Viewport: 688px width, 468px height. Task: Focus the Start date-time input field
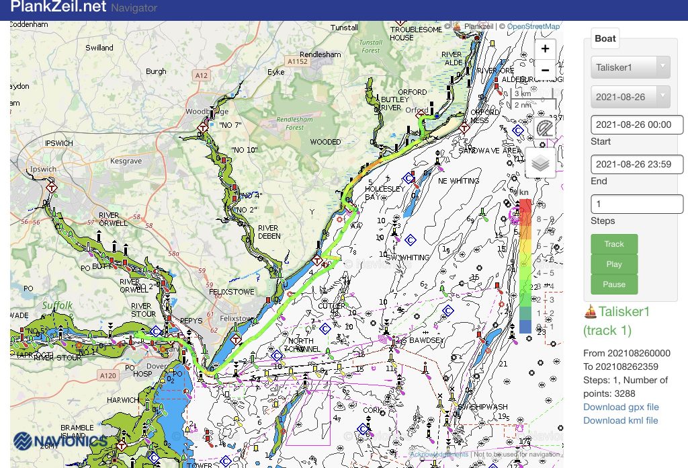[636, 125]
